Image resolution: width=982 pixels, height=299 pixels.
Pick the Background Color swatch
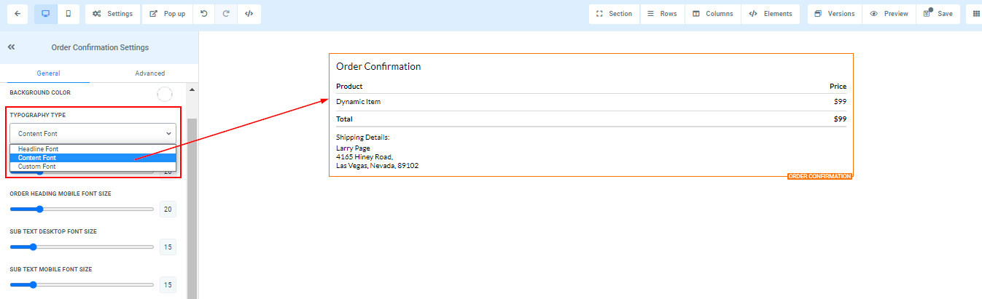coord(165,94)
